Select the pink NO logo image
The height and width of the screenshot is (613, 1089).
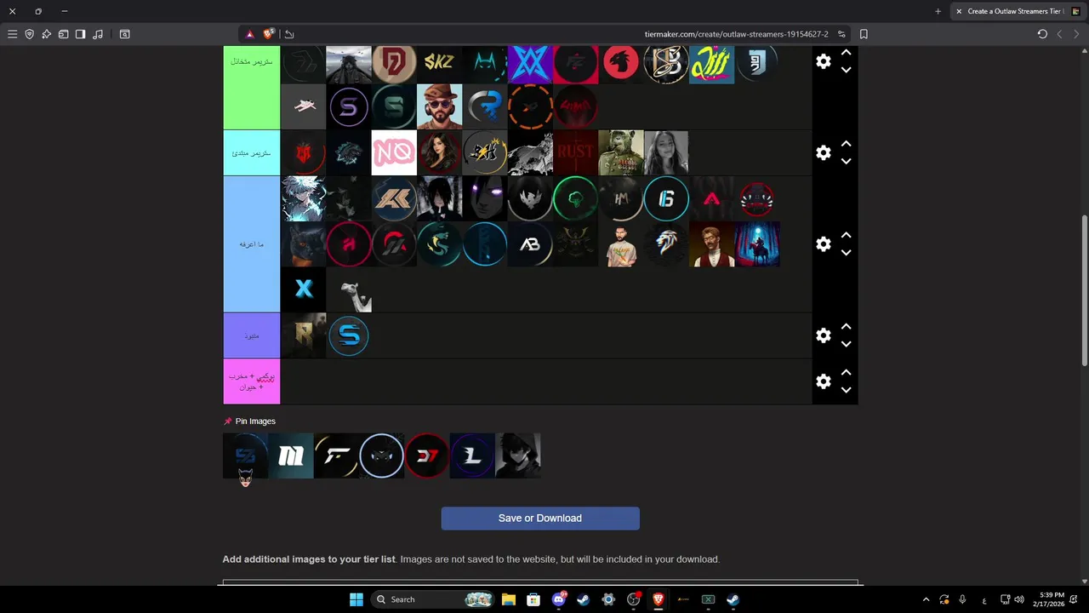pos(394,153)
